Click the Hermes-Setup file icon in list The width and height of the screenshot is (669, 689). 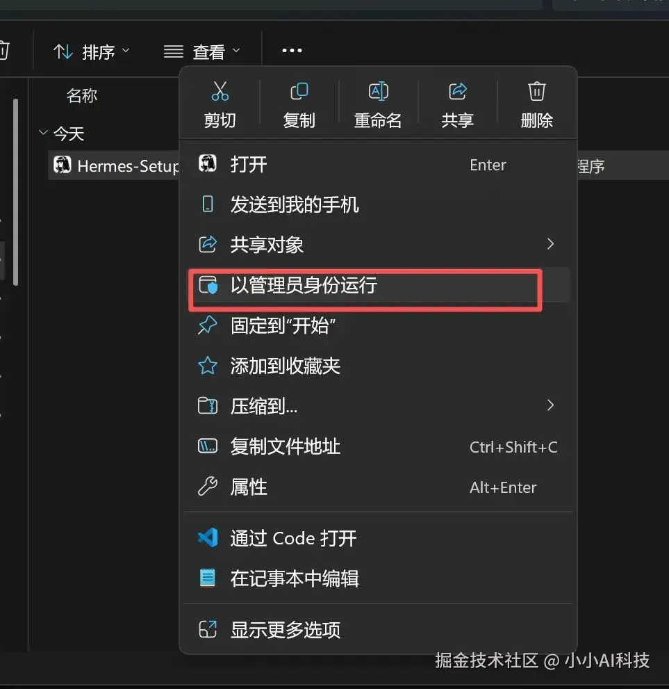point(63,165)
